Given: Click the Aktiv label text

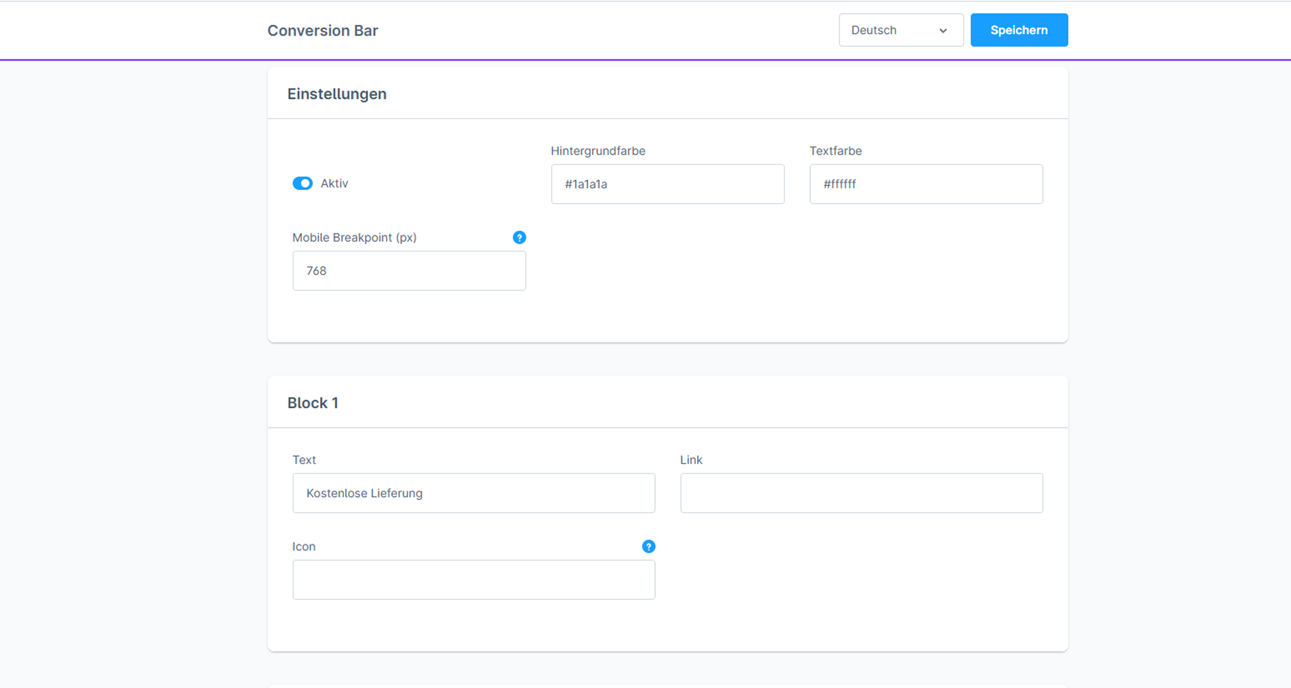Looking at the screenshot, I should tap(334, 183).
